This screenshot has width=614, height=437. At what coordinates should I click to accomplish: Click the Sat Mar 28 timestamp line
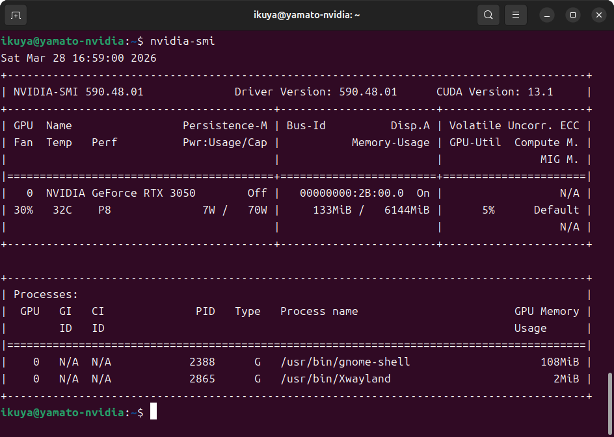coord(78,58)
